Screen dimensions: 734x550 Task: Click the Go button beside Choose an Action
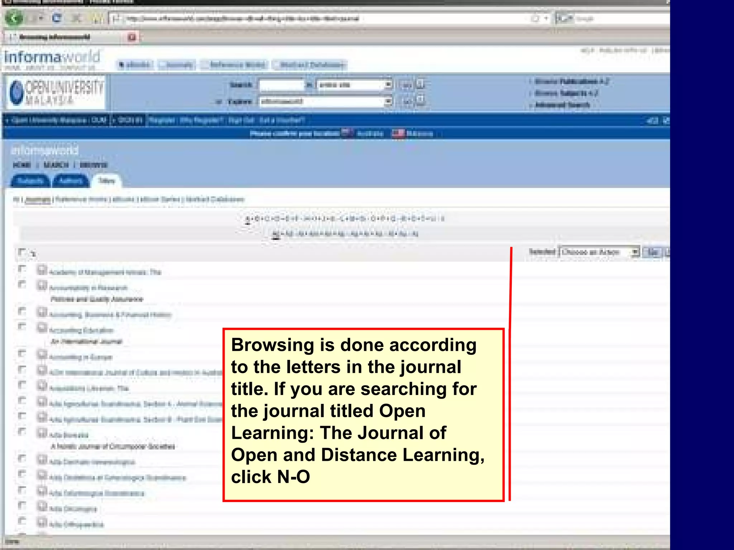click(x=652, y=252)
